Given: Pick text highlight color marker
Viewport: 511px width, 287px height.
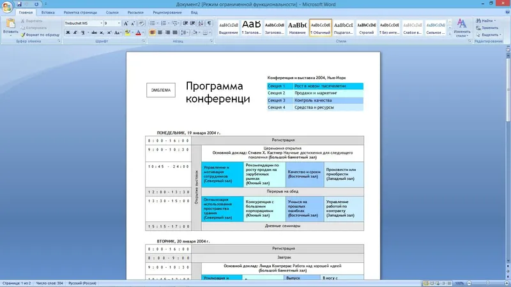Looking at the screenshot, I should [127, 33].
